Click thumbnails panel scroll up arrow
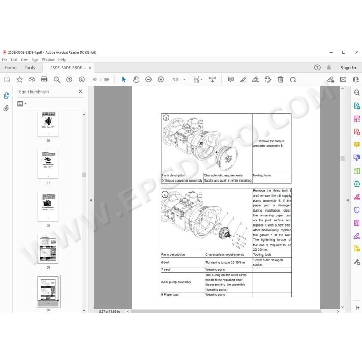This screenshot has width=362, height=362. tap(84, 114)
